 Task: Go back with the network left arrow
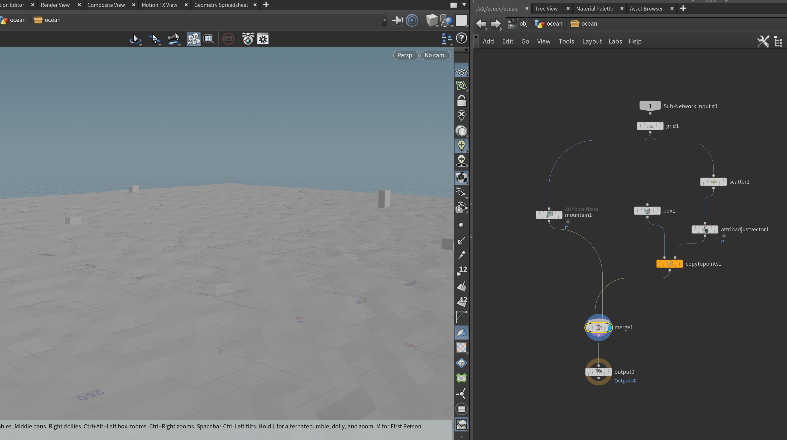coord(481,23)
